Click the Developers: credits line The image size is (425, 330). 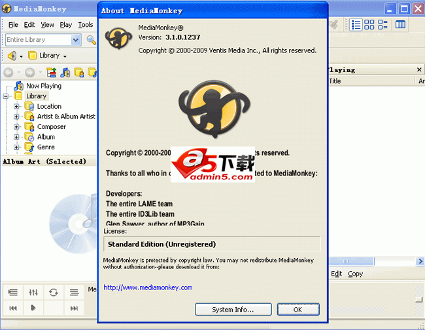click(x=124, y=194)
